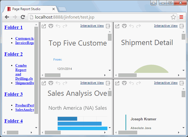Click exit icon in Sales Analysis panel

pos(108,83)
